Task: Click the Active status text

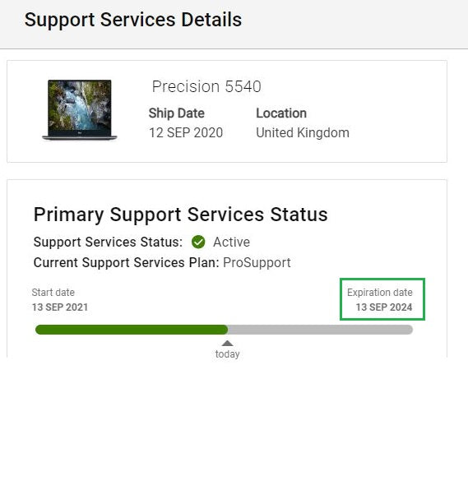Action: [231, 242]
